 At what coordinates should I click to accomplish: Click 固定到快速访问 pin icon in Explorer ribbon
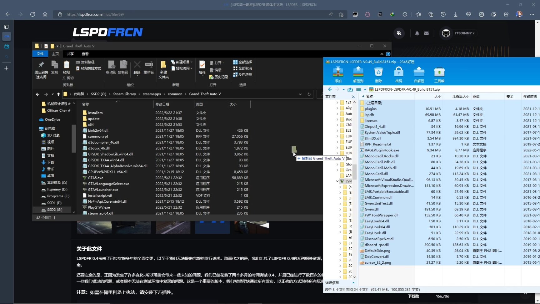pyautogui.click(x=41, y=65)
